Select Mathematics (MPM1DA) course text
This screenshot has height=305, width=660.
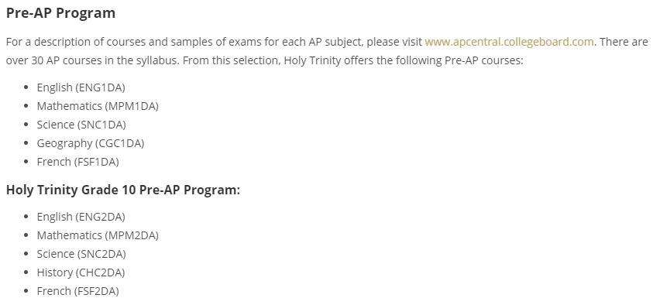(98, 106)
